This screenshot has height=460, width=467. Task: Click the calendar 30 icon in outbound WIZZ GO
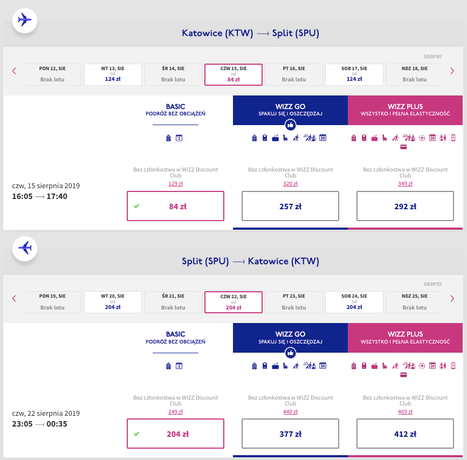(x=323, y=138)
